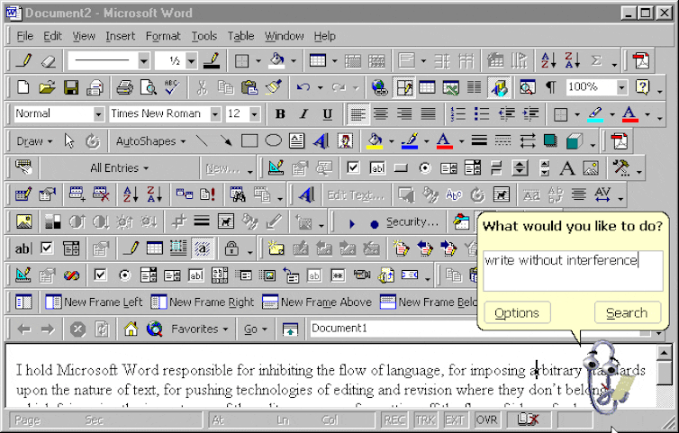This screenshot has width=679, height=433.
Task: Click the Search button in the Assistant balloon
Action: [628, 312]
